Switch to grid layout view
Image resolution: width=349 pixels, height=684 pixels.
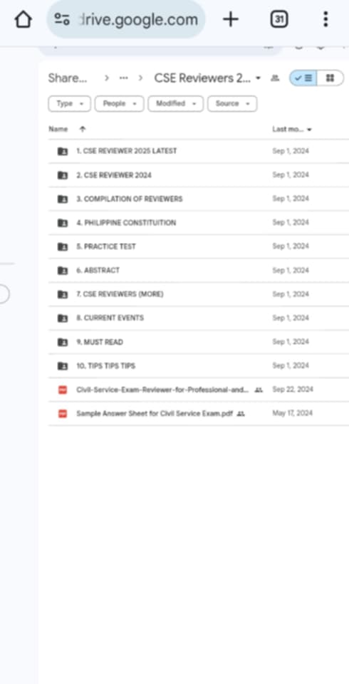(330, 78)
